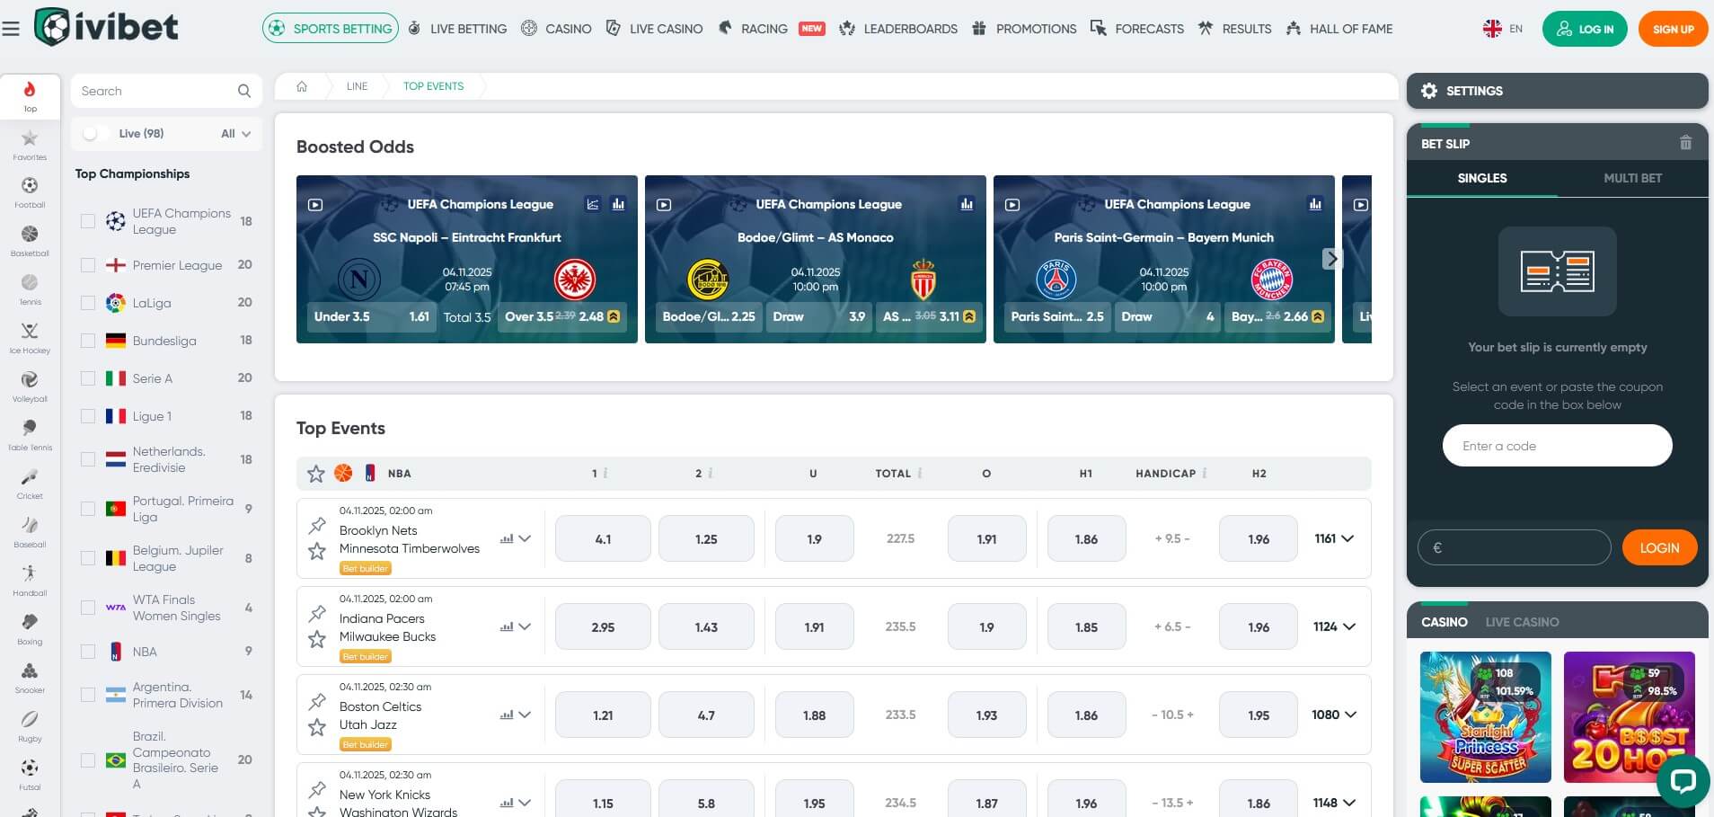Expand 1161 markets for Nets game
The width and height of the screenshot is (1714, 817).
(x=1334, y=538)
